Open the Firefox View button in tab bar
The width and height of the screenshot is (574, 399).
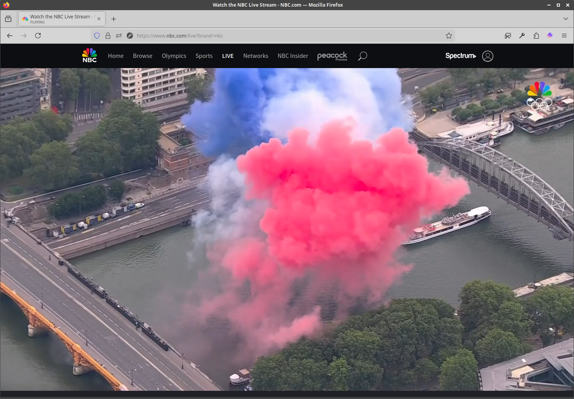tap(8, 19)
